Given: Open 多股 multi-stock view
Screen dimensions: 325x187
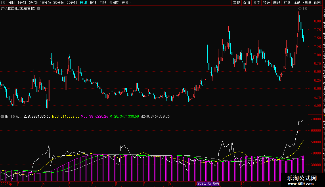Looking at the screenshot, I should (256, 3).
